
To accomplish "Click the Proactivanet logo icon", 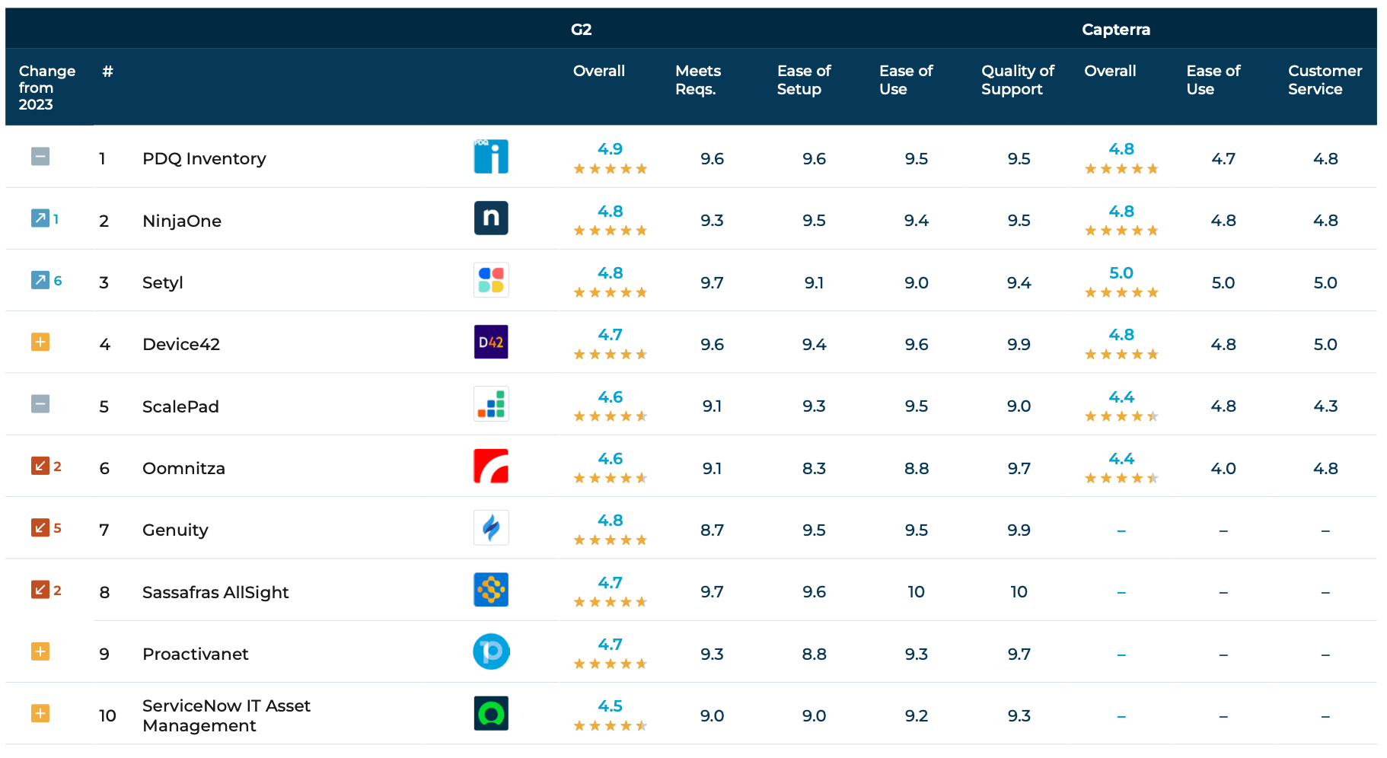I will pyautogui.click(x=491, y=652).
